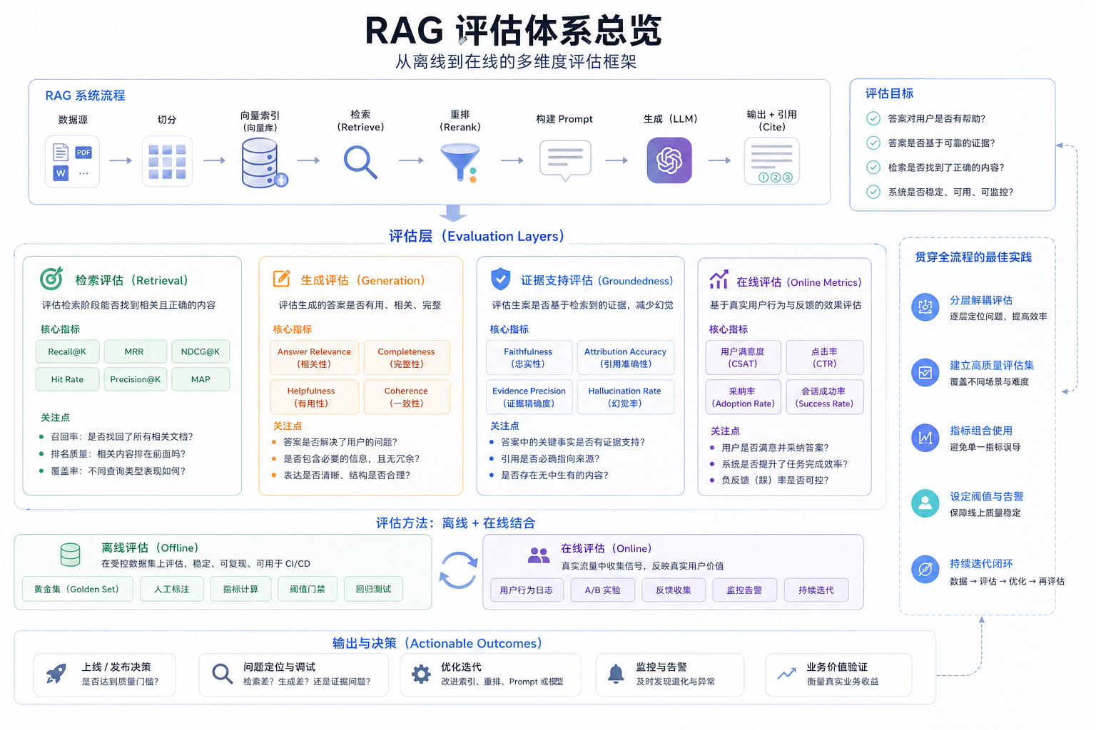Click the Attribution Accuracy chip

point(625,357)
